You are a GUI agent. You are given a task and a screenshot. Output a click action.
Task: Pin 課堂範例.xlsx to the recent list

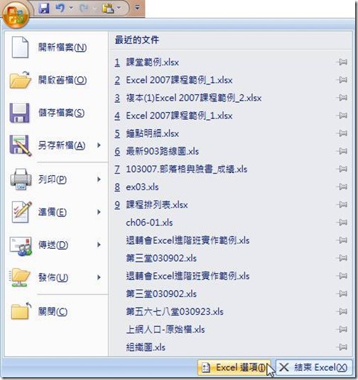pyautogui.click(x=342, y=62)
